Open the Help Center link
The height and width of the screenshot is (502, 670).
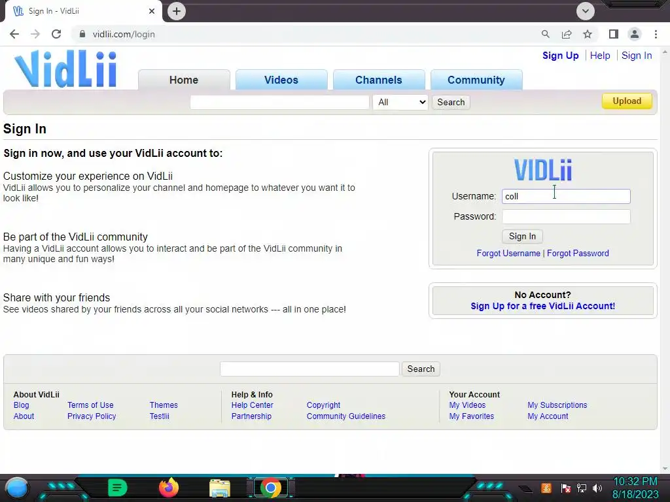tap(252, 405)
